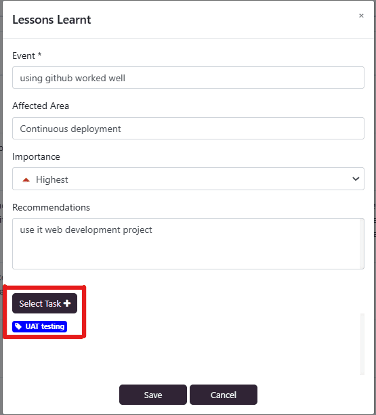
Task: Click the plus icon on Select Task
Action: pyautogui.click(x=67, y=303)
